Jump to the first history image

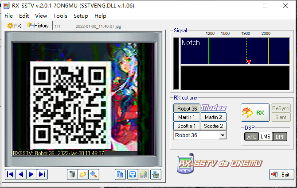tap(10, 174)
